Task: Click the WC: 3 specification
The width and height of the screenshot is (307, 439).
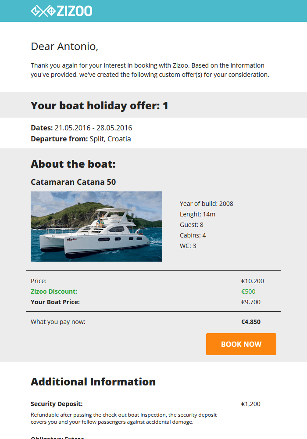Action: (188, 246)
